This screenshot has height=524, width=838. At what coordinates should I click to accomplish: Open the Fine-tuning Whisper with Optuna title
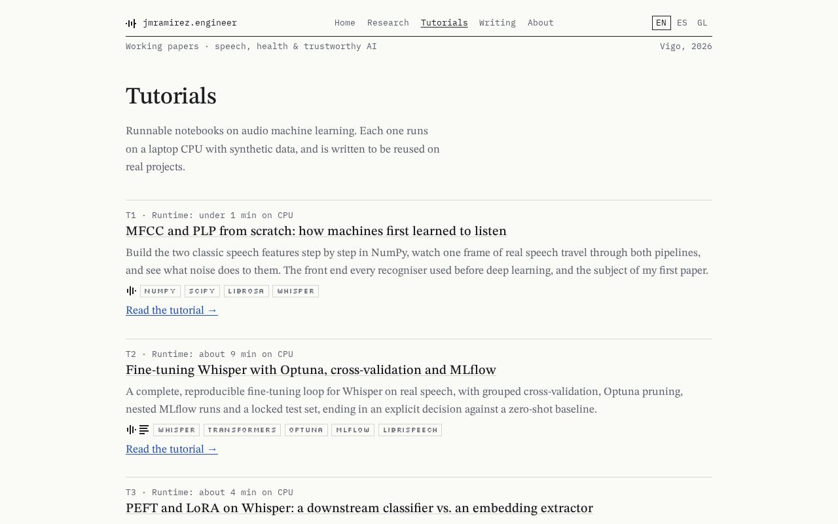point(311,370)
